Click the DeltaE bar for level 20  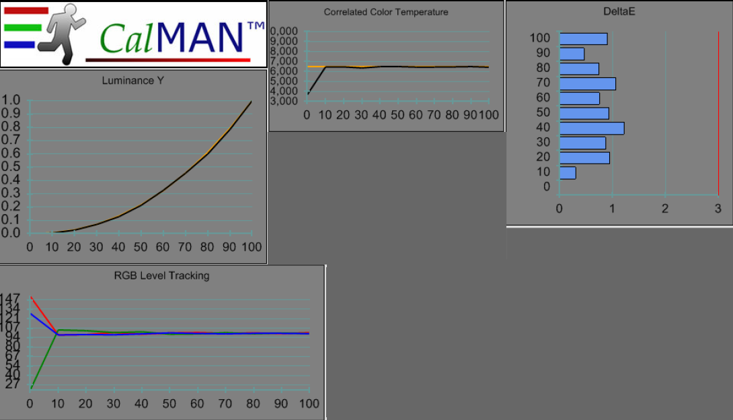584,158
